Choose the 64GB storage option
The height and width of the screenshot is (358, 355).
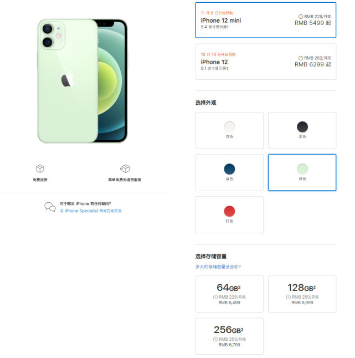click(229, 294)
